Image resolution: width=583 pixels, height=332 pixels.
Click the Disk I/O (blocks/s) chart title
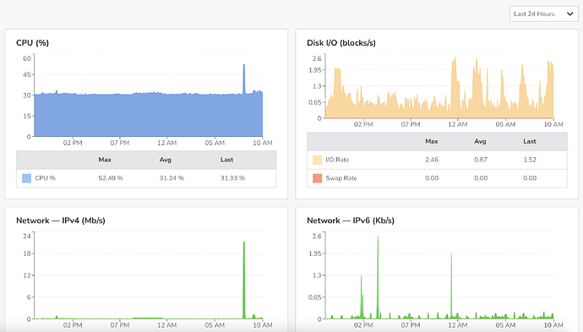click(x=341, y=43)
